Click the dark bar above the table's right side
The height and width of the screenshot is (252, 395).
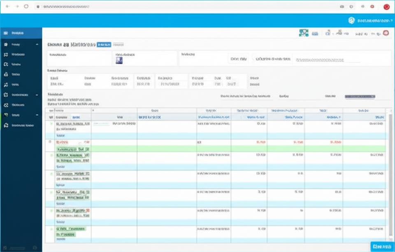[360, 96]
